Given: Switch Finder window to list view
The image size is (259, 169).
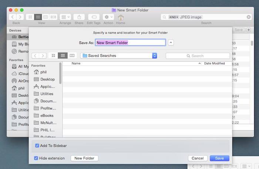Looking at the screenshot, I should pos(38,17).
